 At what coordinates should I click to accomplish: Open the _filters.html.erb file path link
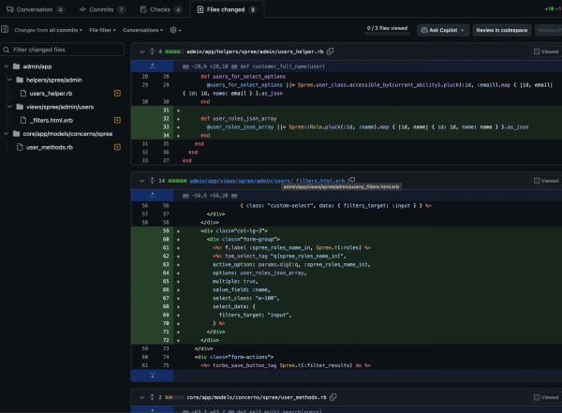coord(267,181)
